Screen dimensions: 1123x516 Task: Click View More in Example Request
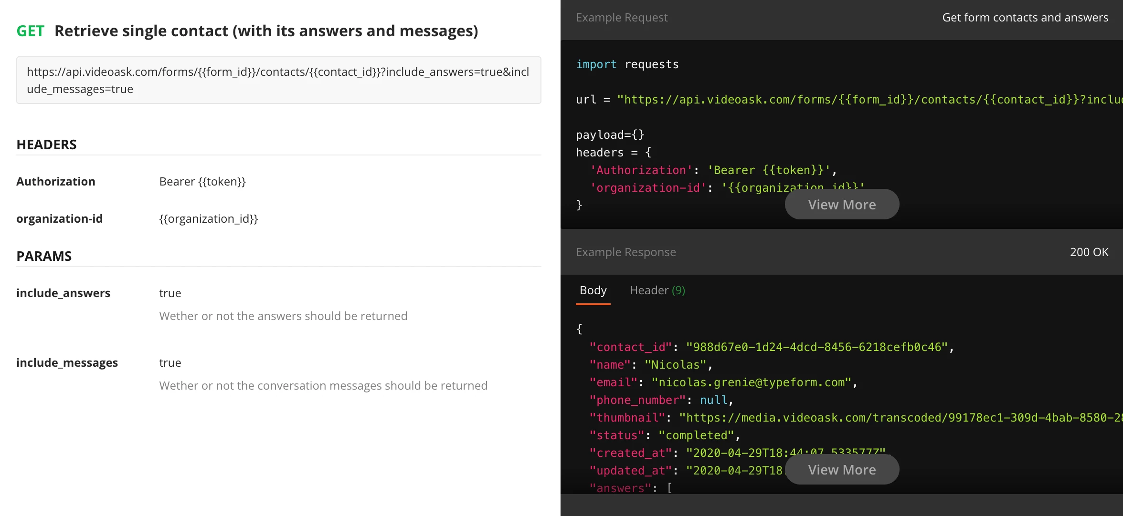point(842,205)
